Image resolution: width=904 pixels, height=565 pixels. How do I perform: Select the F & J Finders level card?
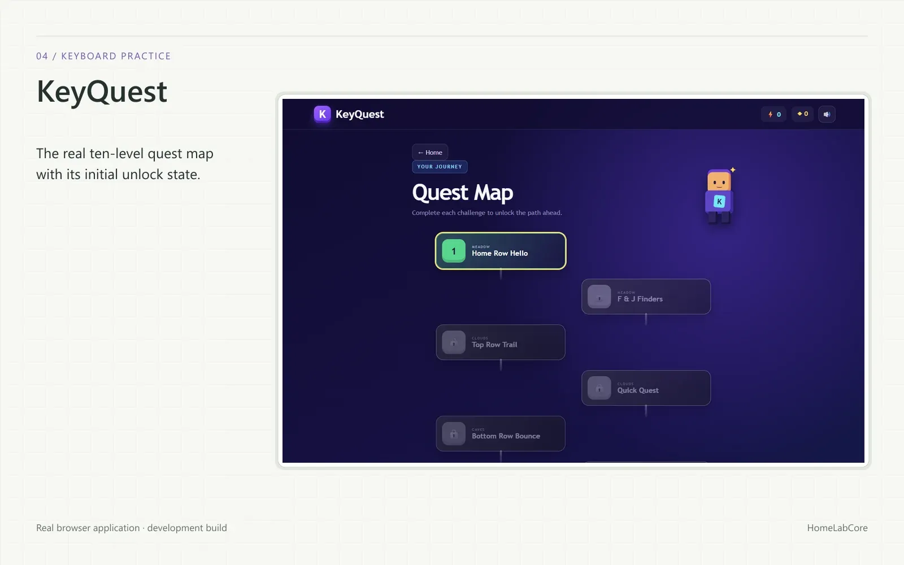[646, 297]
